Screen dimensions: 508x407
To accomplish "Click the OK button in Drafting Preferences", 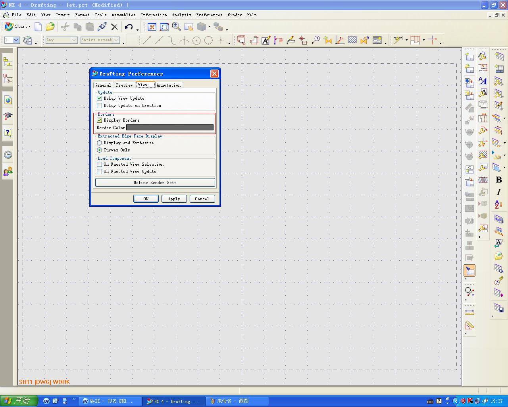I will 146,199.
